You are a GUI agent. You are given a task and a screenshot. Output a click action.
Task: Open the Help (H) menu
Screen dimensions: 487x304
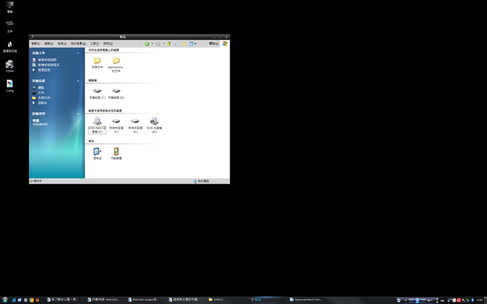[108, 44]
